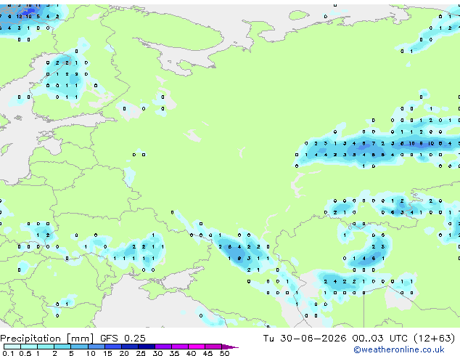
Task: Click the 1–2 mm legend color swatch
Action: [x=46, y=347]
